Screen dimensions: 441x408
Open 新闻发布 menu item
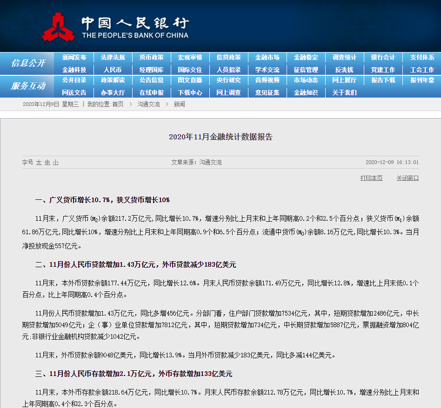coord(74,57)
